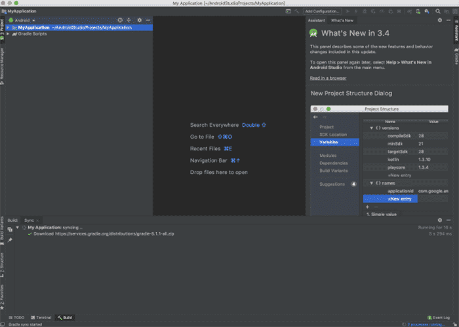The width and height of the screenshot is (459, 327).
Task: Click the Attach Debugger to process icon
Action: pos(391,11)
